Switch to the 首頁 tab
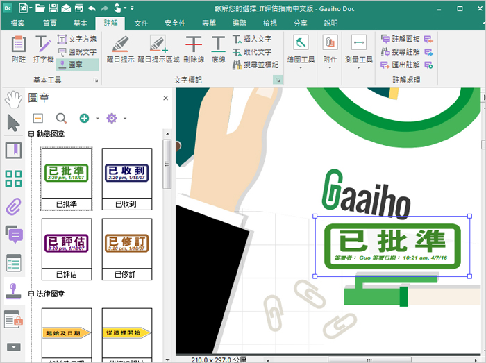This screenshot has height=363, width=486. click(49, 23)
